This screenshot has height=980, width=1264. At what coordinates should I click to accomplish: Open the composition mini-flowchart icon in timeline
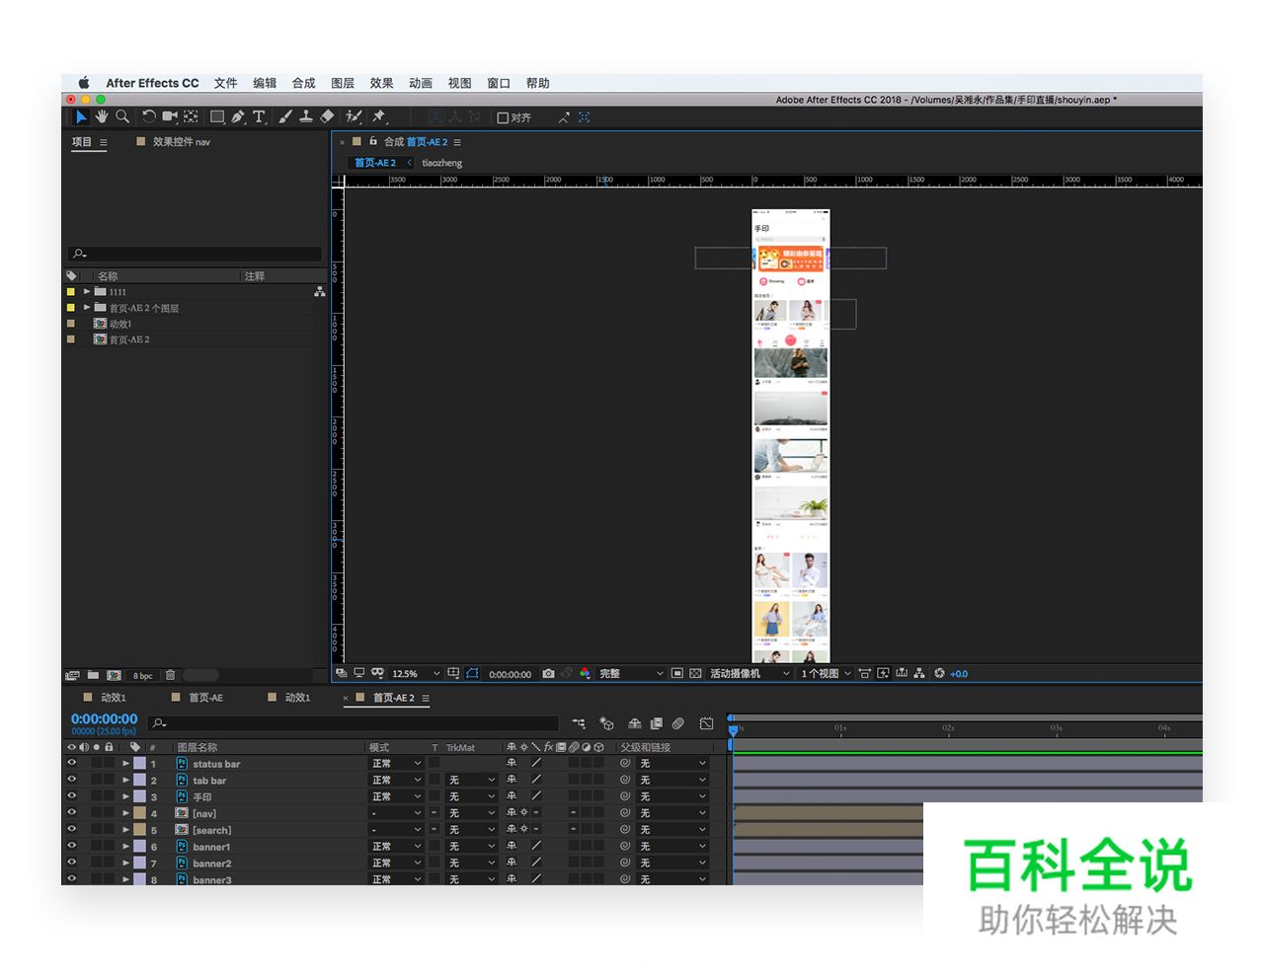pyautogui.click(x=579, y=723)
